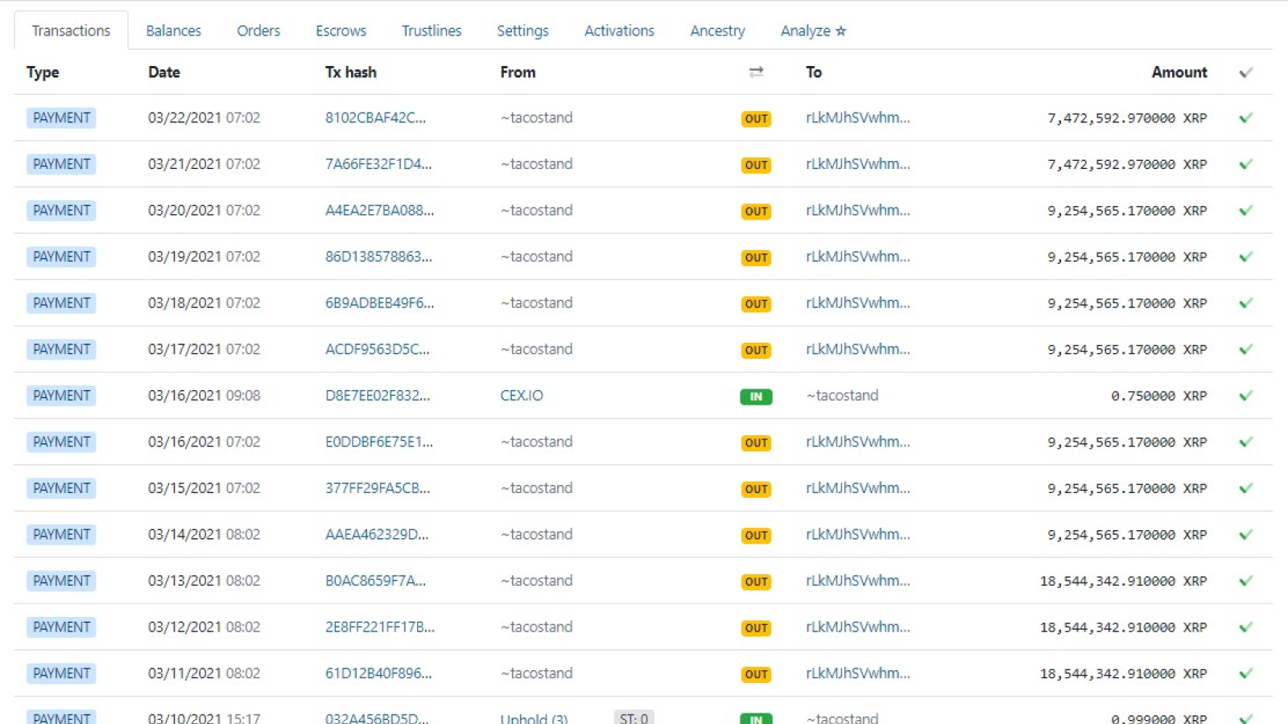Open transaction hash 6B9ADBEB49F6...
The width and height of the screenshot is (1288, 724).
click(379, 302)
